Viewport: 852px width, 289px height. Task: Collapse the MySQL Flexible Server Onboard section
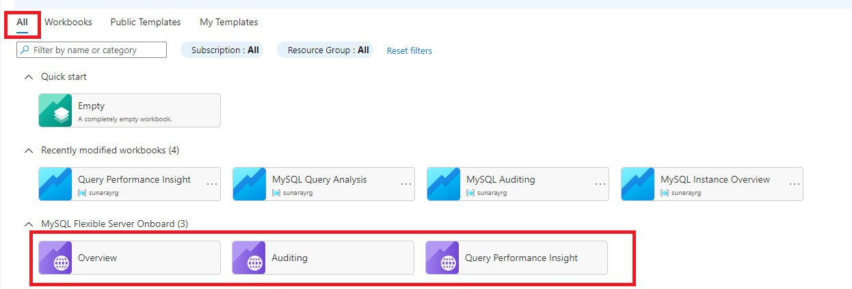(28, 224)
